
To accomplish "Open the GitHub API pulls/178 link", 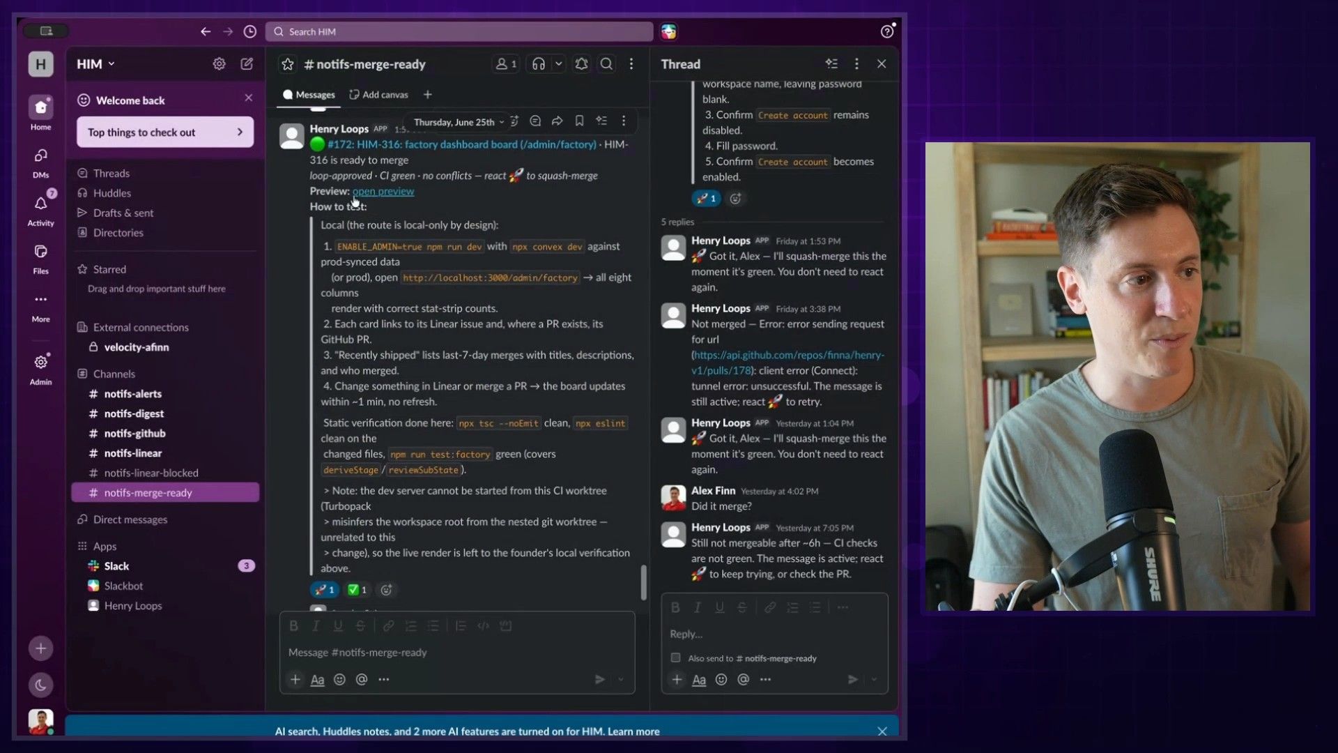I will pos(788,363).
